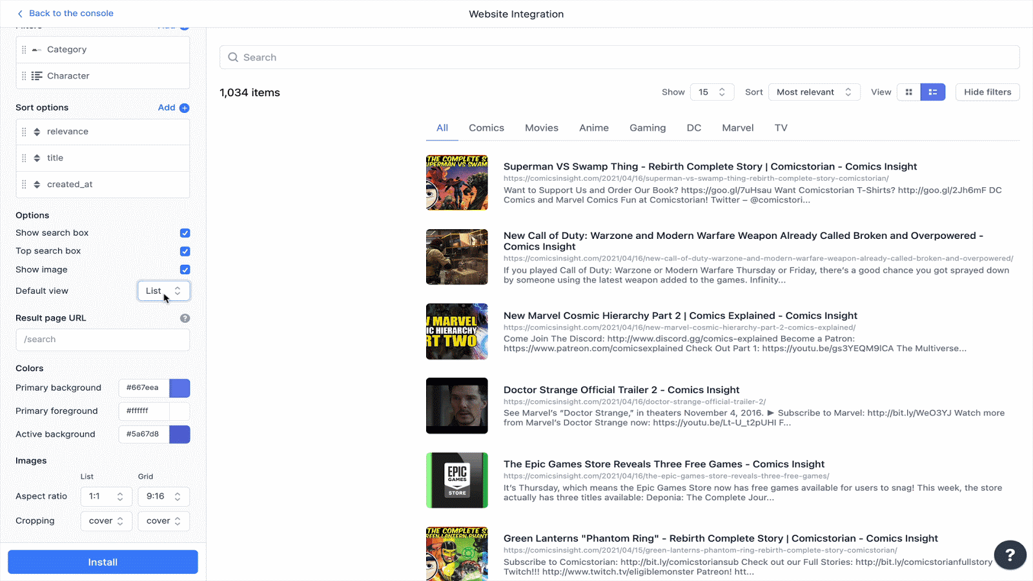Viewport: 1033px width, 581px height.
Task: Select the All tab
Action: (442, 128)
